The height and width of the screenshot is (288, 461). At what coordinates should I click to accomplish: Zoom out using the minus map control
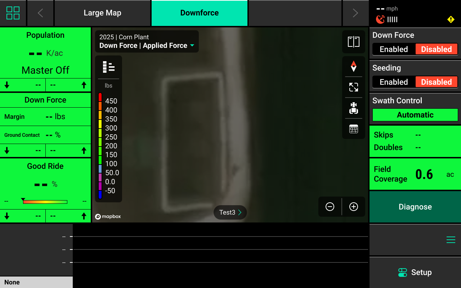330,207
